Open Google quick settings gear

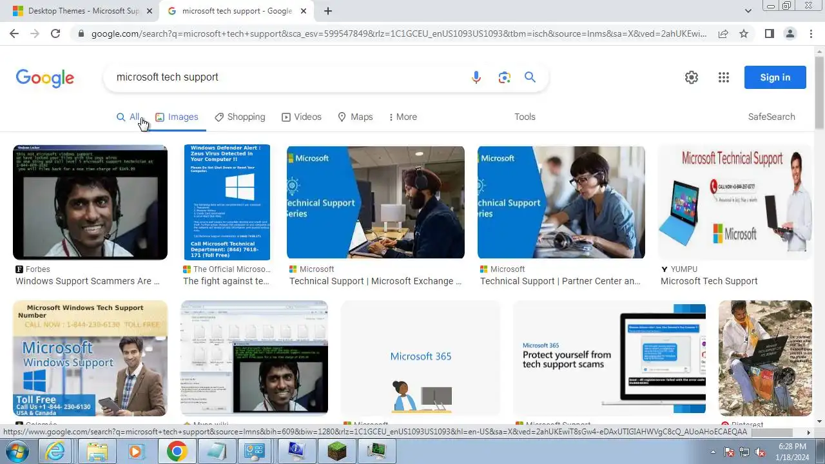pyautogui.click(x=692, y=77)
